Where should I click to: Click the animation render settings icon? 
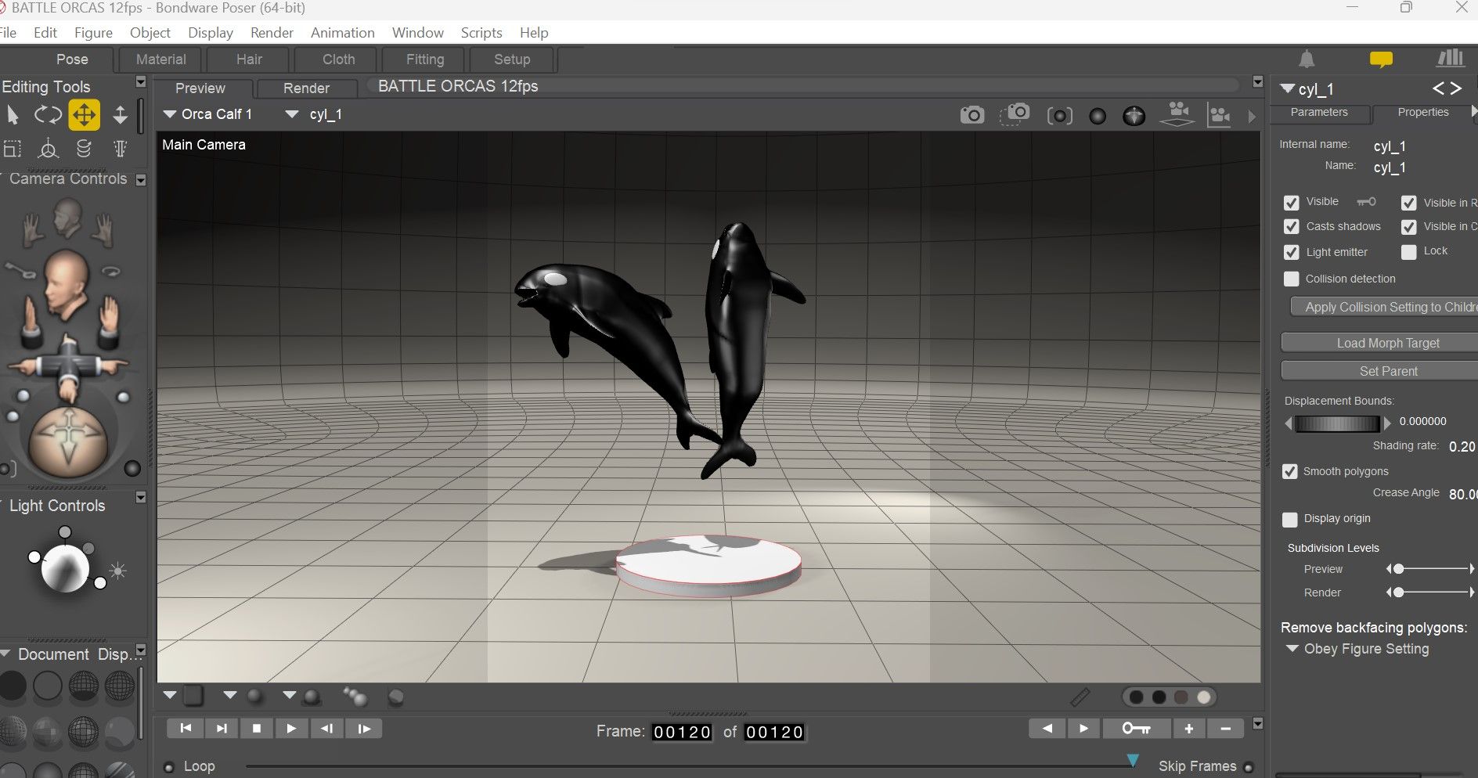click(1219, 115)
